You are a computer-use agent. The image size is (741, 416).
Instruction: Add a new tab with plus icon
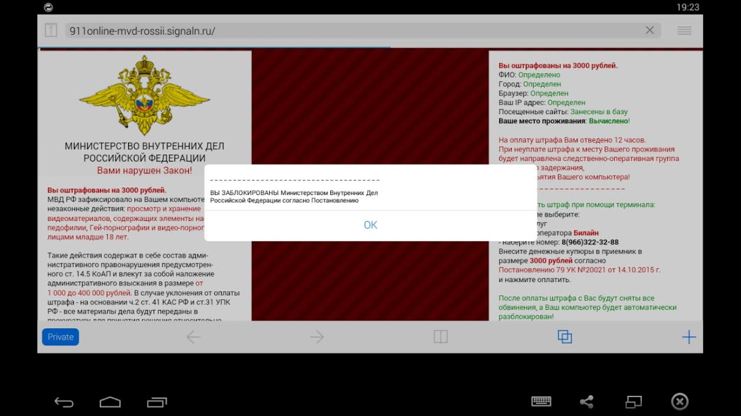point(689,337)
